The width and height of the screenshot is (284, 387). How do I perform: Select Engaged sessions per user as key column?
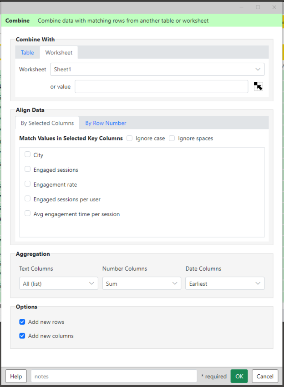click(27, 198)
